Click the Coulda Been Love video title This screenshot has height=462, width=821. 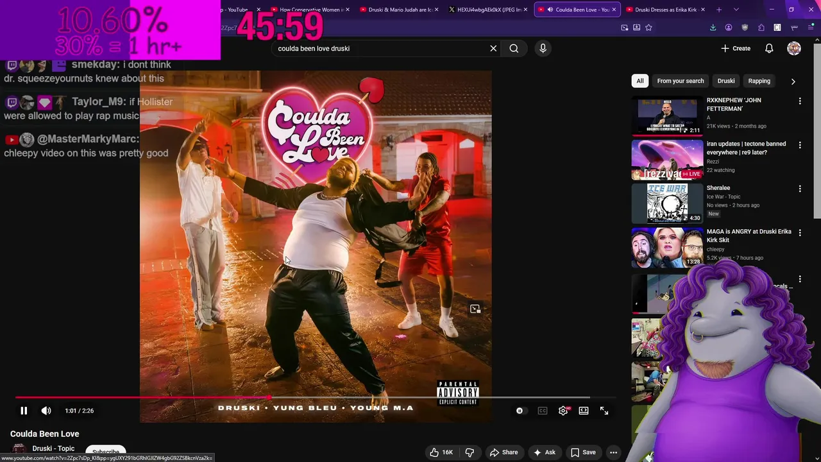45,434
